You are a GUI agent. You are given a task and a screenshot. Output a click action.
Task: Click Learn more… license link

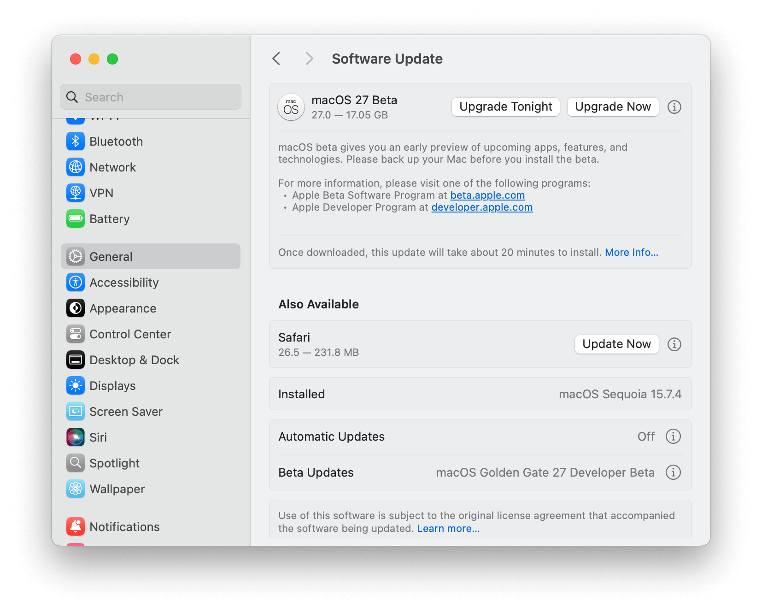click(448, 528)
